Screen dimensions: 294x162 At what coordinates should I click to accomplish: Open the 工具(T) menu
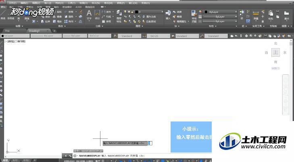pos(71,3)
